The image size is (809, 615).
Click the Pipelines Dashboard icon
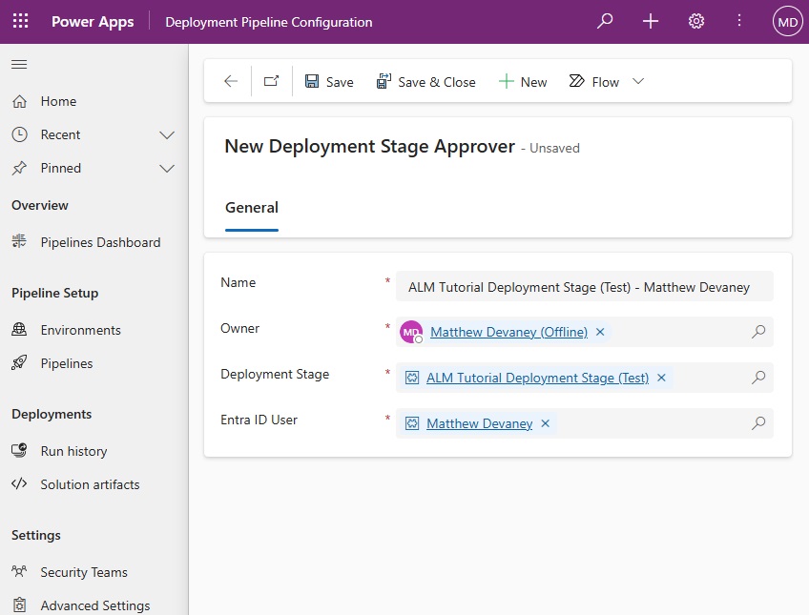[x=20, y=240]
